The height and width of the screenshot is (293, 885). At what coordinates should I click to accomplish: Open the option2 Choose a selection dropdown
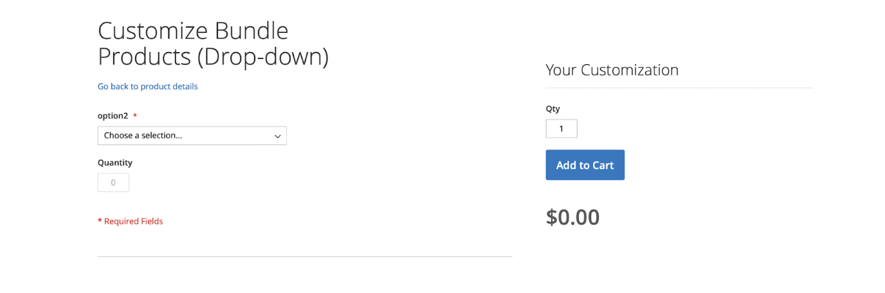click(x=192, y=136)
